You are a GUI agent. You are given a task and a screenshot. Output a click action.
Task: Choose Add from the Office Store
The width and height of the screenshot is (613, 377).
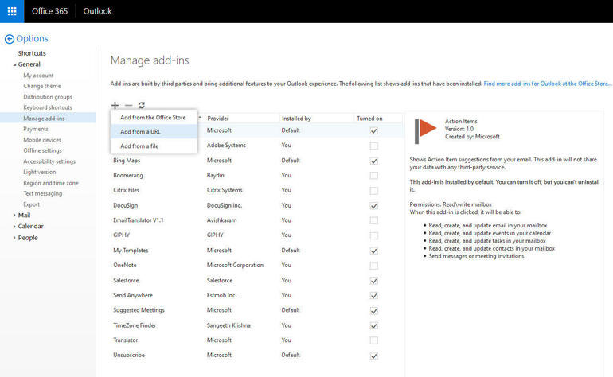click(153, 117)
